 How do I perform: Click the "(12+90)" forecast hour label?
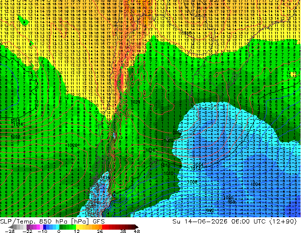point(283,222)
